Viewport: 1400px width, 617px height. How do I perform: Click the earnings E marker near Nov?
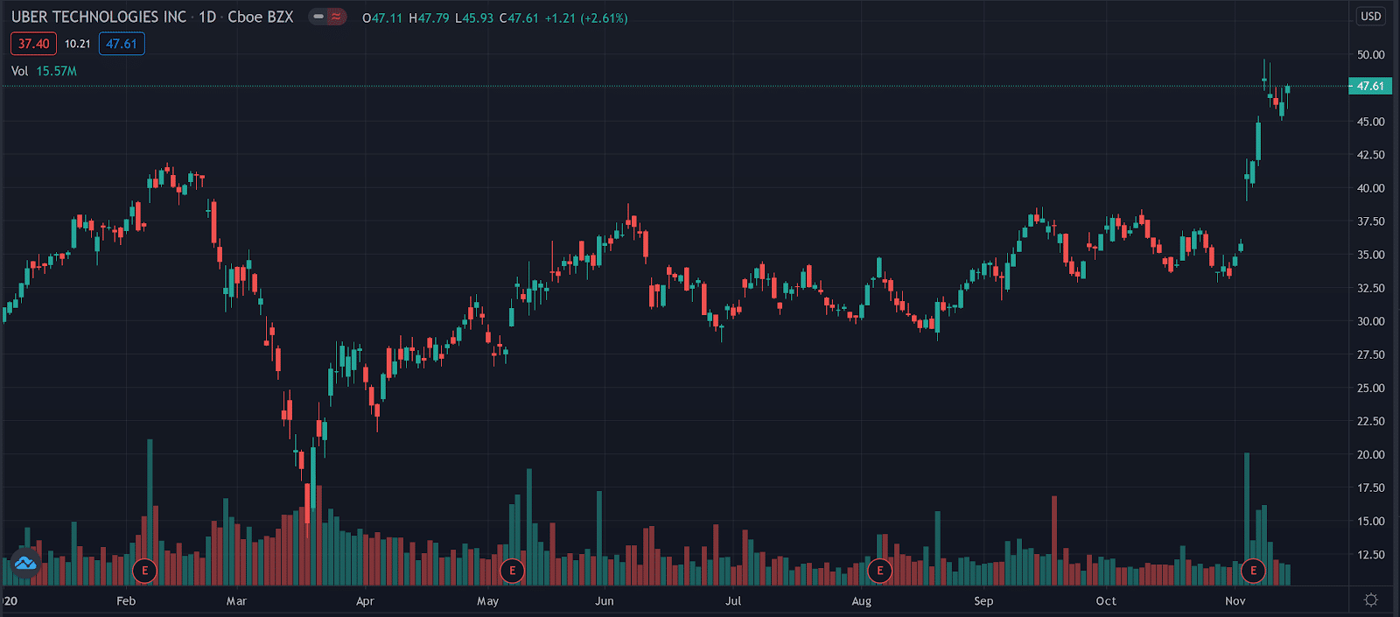tap(1253, 571)
